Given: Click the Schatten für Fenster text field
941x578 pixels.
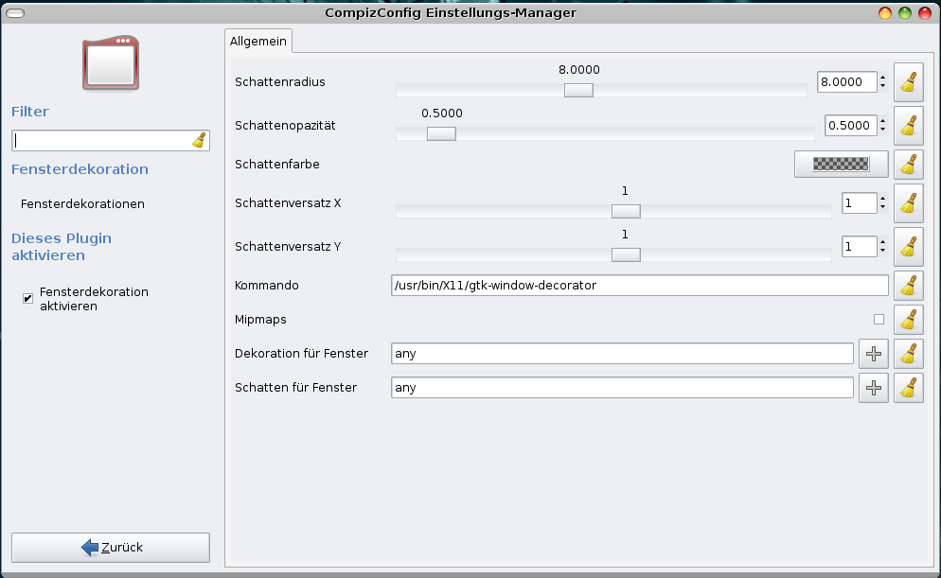Looking at the screenshot, I should 622,388.
